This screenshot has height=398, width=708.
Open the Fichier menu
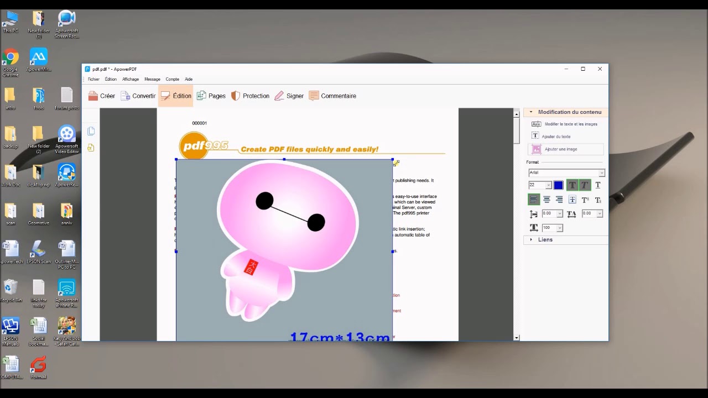[93, 79]
